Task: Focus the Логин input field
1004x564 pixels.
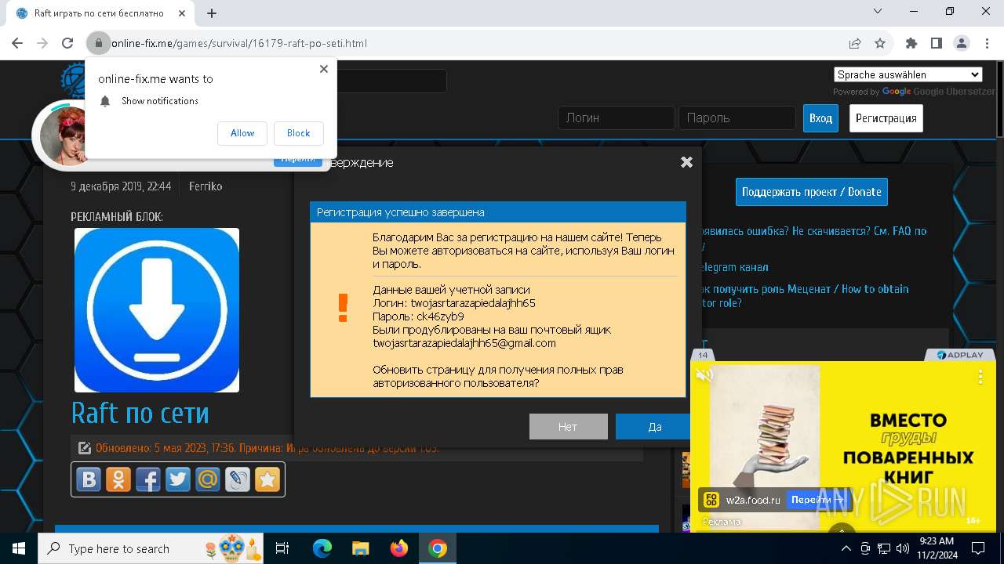Action: tap(616, 118)
